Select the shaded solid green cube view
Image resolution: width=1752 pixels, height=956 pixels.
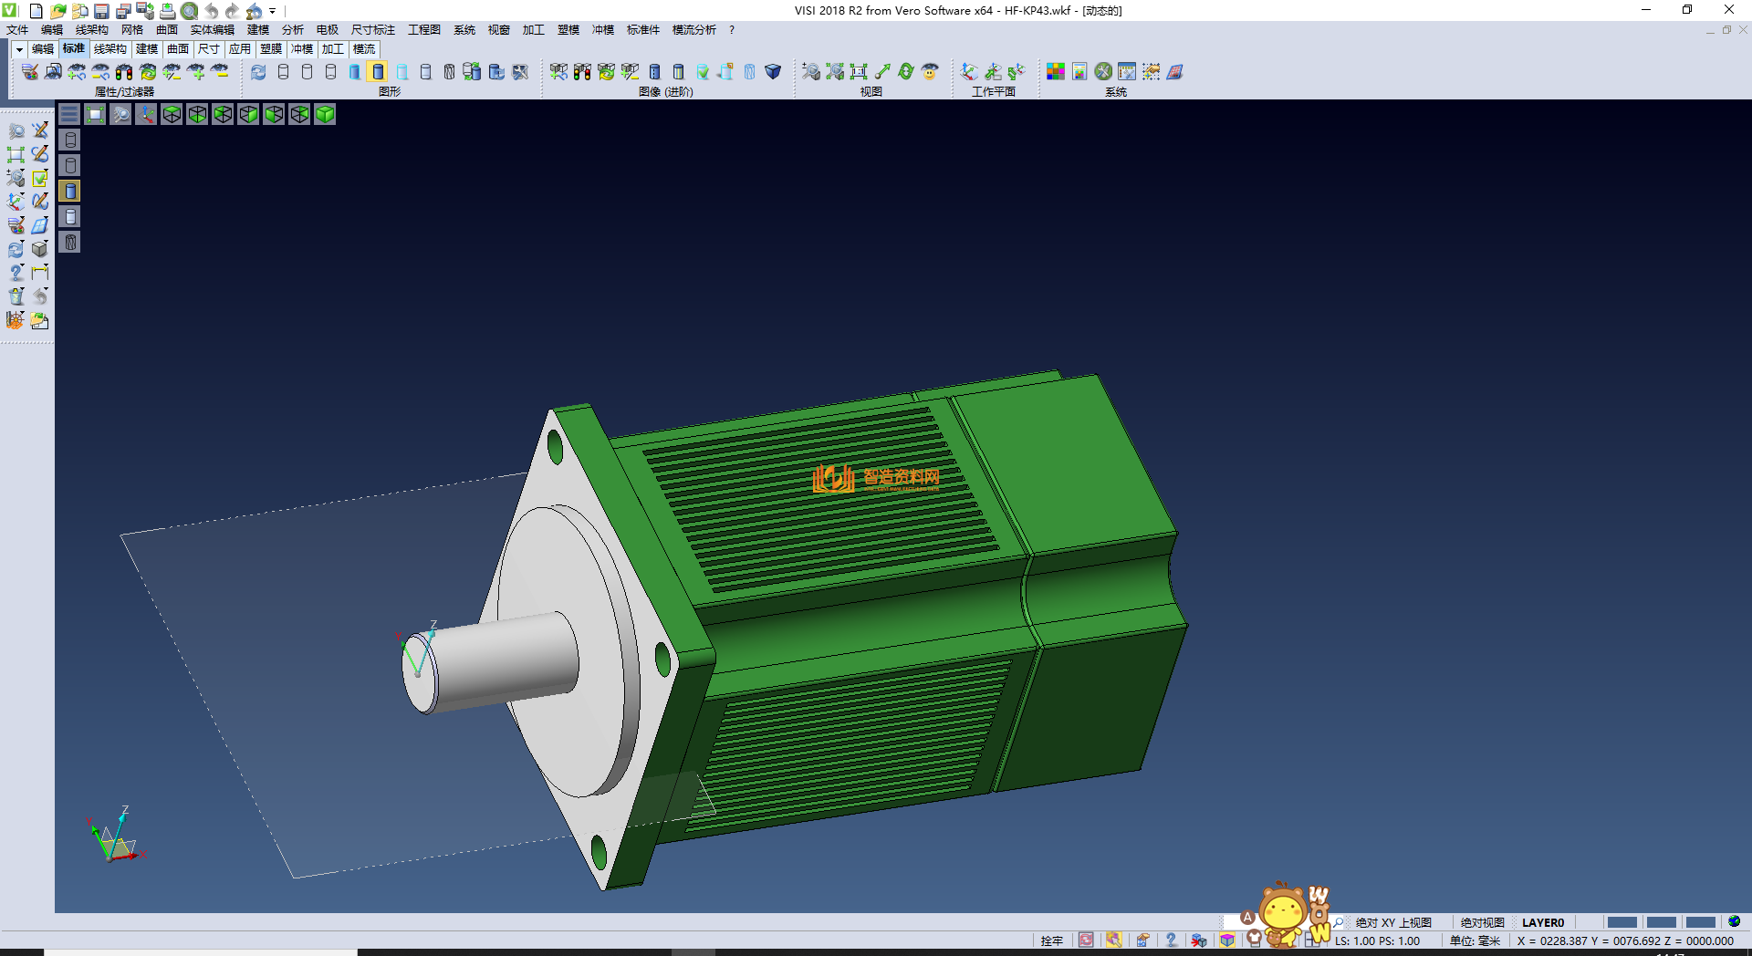tap(325, 114)
